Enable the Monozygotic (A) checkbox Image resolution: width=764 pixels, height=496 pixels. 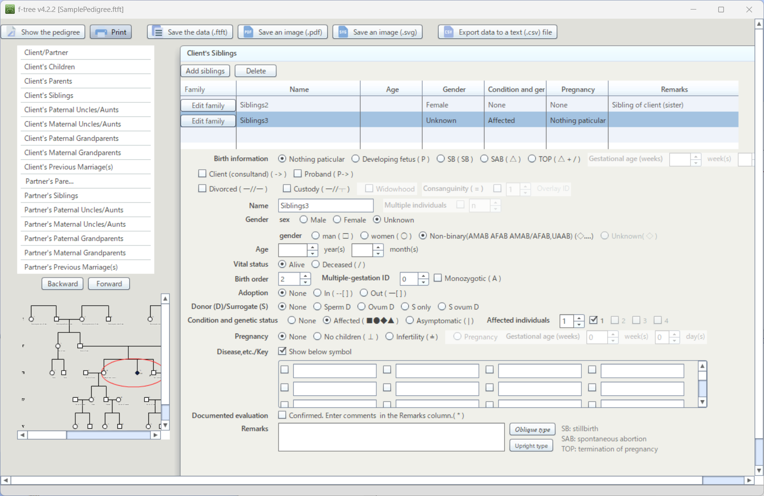[x=438, y=278]
